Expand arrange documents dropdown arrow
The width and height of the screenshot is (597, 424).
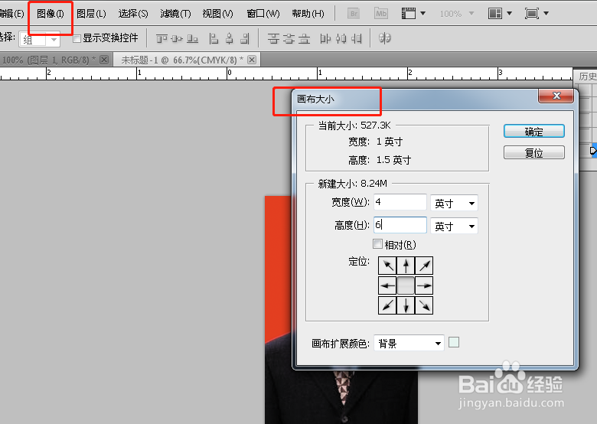[509, 14]
